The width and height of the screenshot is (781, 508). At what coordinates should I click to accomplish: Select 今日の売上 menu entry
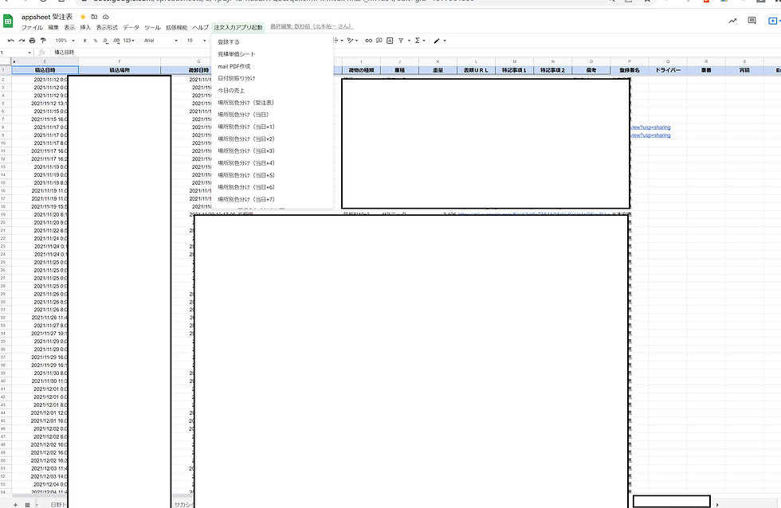231,91
